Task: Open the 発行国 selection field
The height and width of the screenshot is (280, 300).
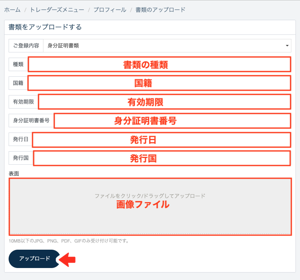Action: (162, 158)
